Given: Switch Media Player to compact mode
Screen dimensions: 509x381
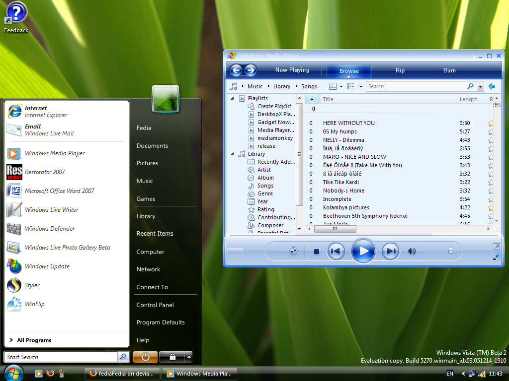Looking at the screenshot, I should click(x=496, y=257).
